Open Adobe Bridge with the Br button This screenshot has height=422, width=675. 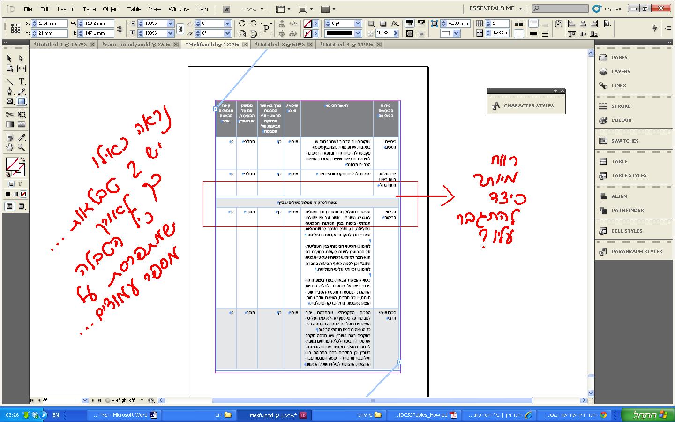pyautogui.click(x=227, y=9)
